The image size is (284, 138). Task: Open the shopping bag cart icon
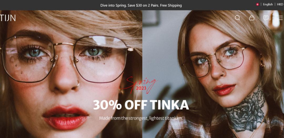tap(252, 18)
